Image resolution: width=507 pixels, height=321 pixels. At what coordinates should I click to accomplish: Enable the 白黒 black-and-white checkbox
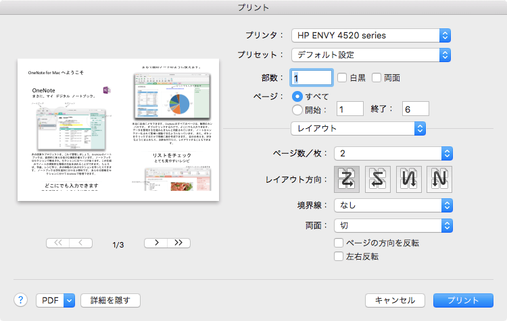342,78
